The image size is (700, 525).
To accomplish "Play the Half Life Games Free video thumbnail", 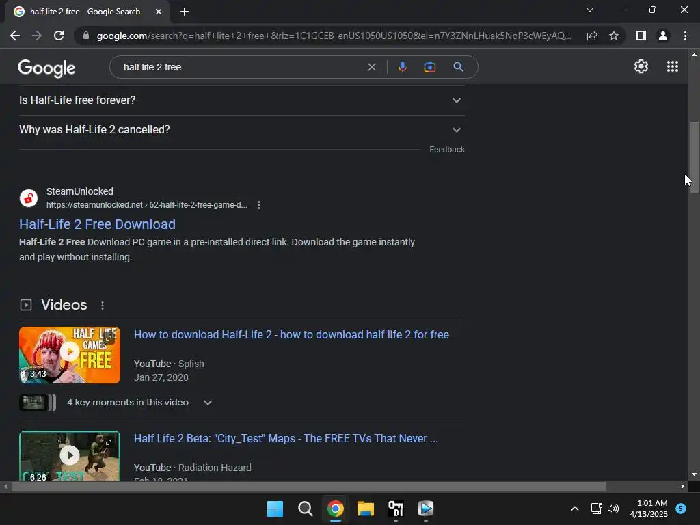I will [70, 355].
